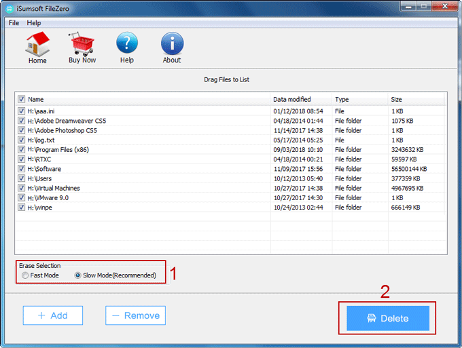Click the 01/12/2018 08:54 date cell

tap(298, 111)
